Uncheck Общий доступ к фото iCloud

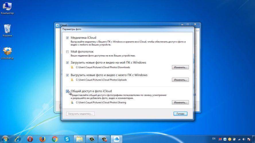coord(67,91)
